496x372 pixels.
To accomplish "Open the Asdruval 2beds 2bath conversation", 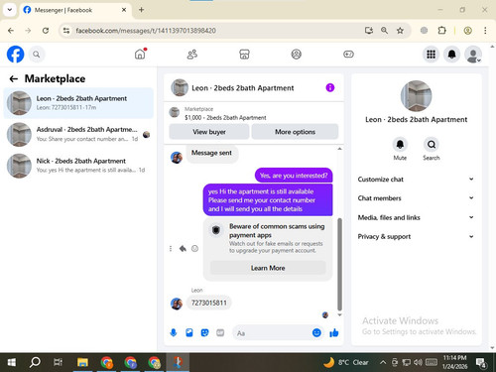I will click(x=78, y=134).
